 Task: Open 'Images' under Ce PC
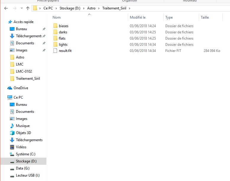[x=22, y=119]
